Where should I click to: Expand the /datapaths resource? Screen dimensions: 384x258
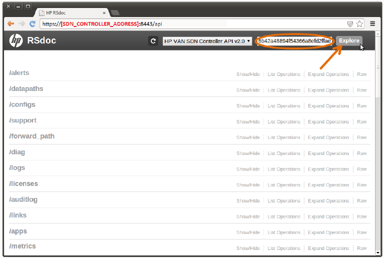pos(26,89)
